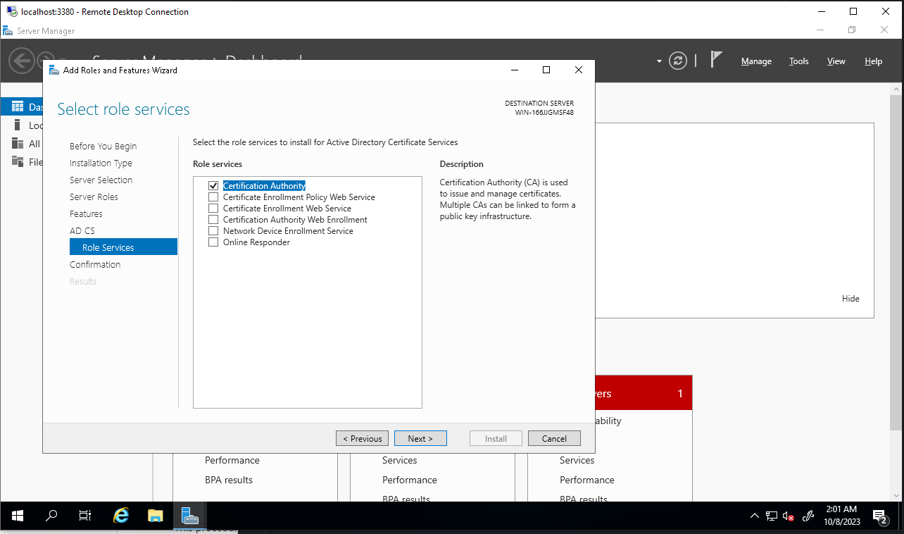Viewport: 904px width, 534px height.
Task: Open File Explorer from taskbar
Action: [156, 516]
